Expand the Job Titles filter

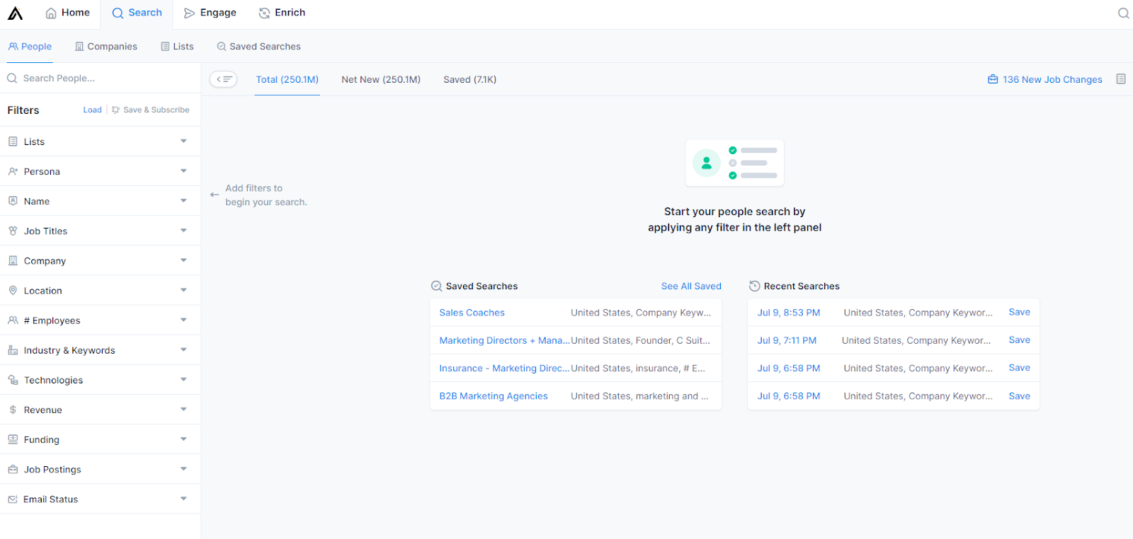click(183, 231)
